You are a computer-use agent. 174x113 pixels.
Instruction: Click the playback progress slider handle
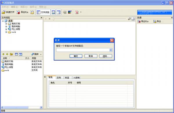53,19
